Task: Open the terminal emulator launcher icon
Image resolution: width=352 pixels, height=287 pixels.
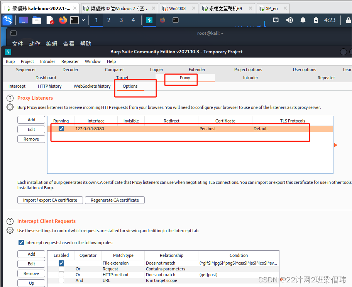Action: [74, 20]
